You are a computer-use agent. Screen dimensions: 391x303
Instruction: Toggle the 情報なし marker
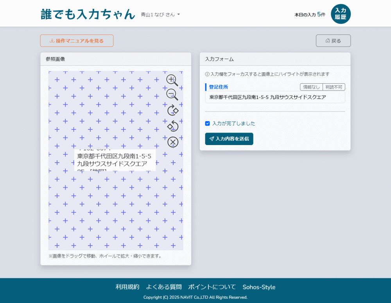pyautogui.click(x=311, y=87)
